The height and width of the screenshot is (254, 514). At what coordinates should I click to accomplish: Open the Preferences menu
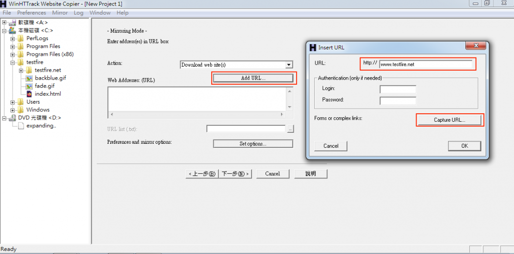click(32, 13)
